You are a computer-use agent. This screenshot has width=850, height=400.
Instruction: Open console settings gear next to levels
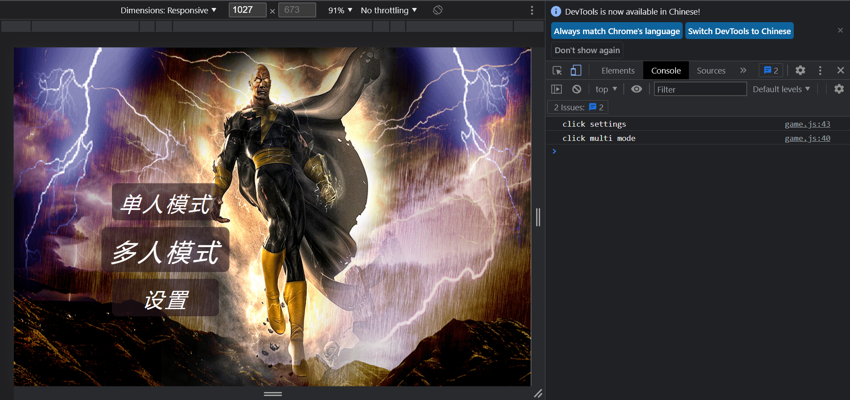(839, 89)
